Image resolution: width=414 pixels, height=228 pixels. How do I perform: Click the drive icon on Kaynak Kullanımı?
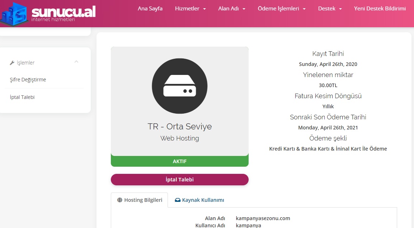click(x=178, y=200)
